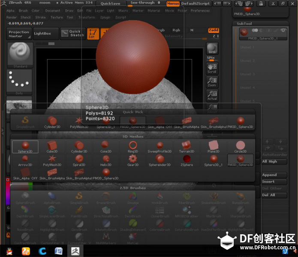Screen dimensions: 298x257
Task: Select Cylinder3D from Quick Pick
Action: tap(52, 123)
